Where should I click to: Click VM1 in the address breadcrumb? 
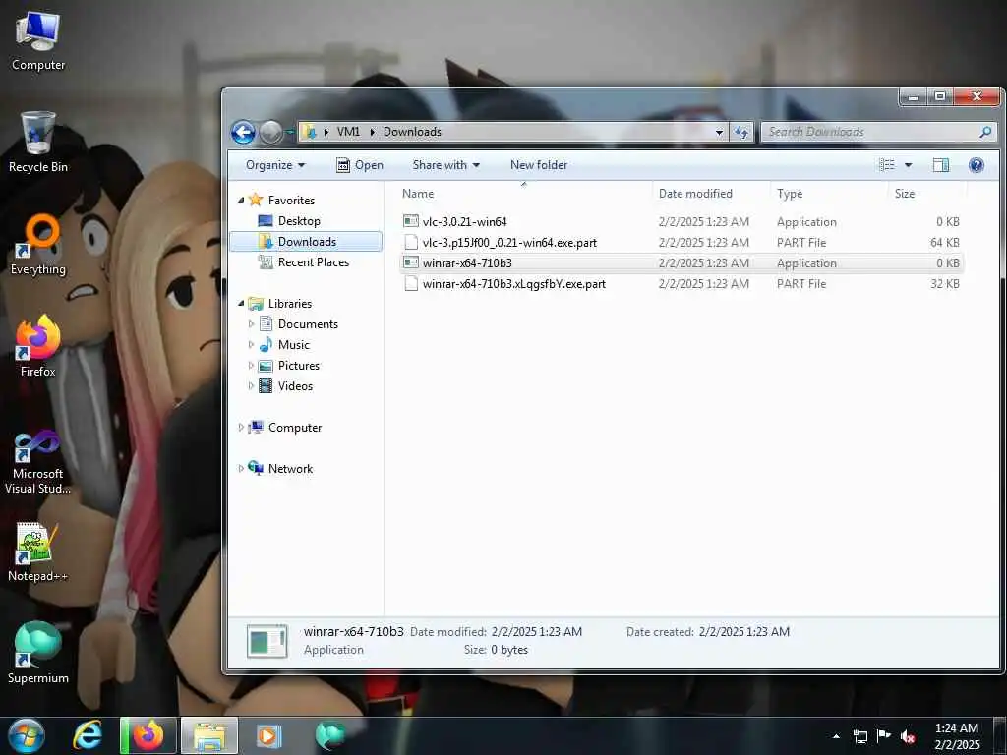tap(348, 132)
